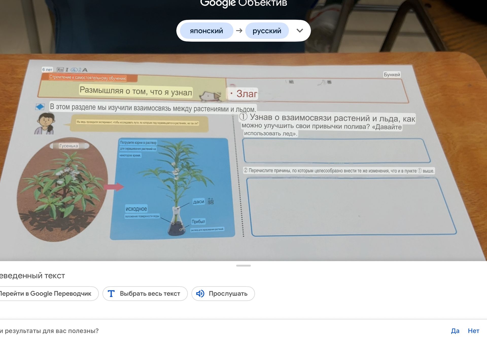
Task: Select the русский target language chip
Action: 267,31
